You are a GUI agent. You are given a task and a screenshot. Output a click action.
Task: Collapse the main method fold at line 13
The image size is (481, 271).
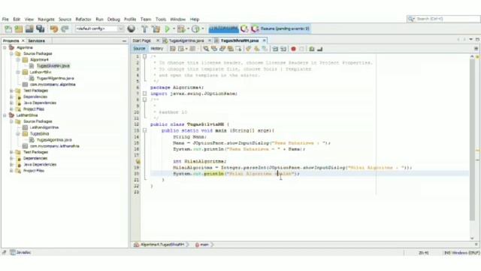[144, 130]
